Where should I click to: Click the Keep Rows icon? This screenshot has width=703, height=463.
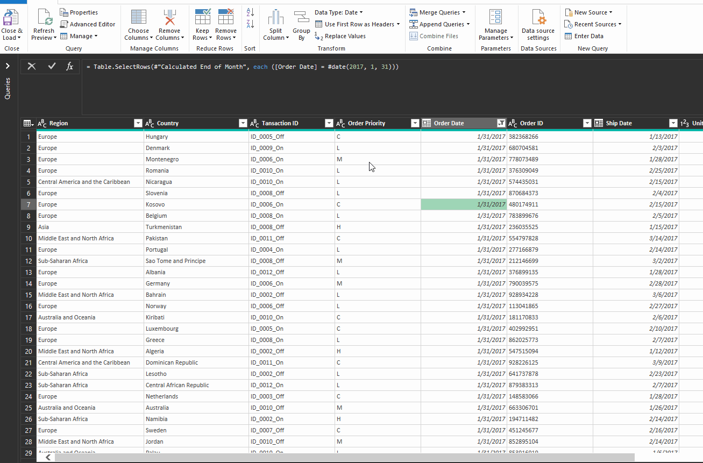click(x=202, y=17)
